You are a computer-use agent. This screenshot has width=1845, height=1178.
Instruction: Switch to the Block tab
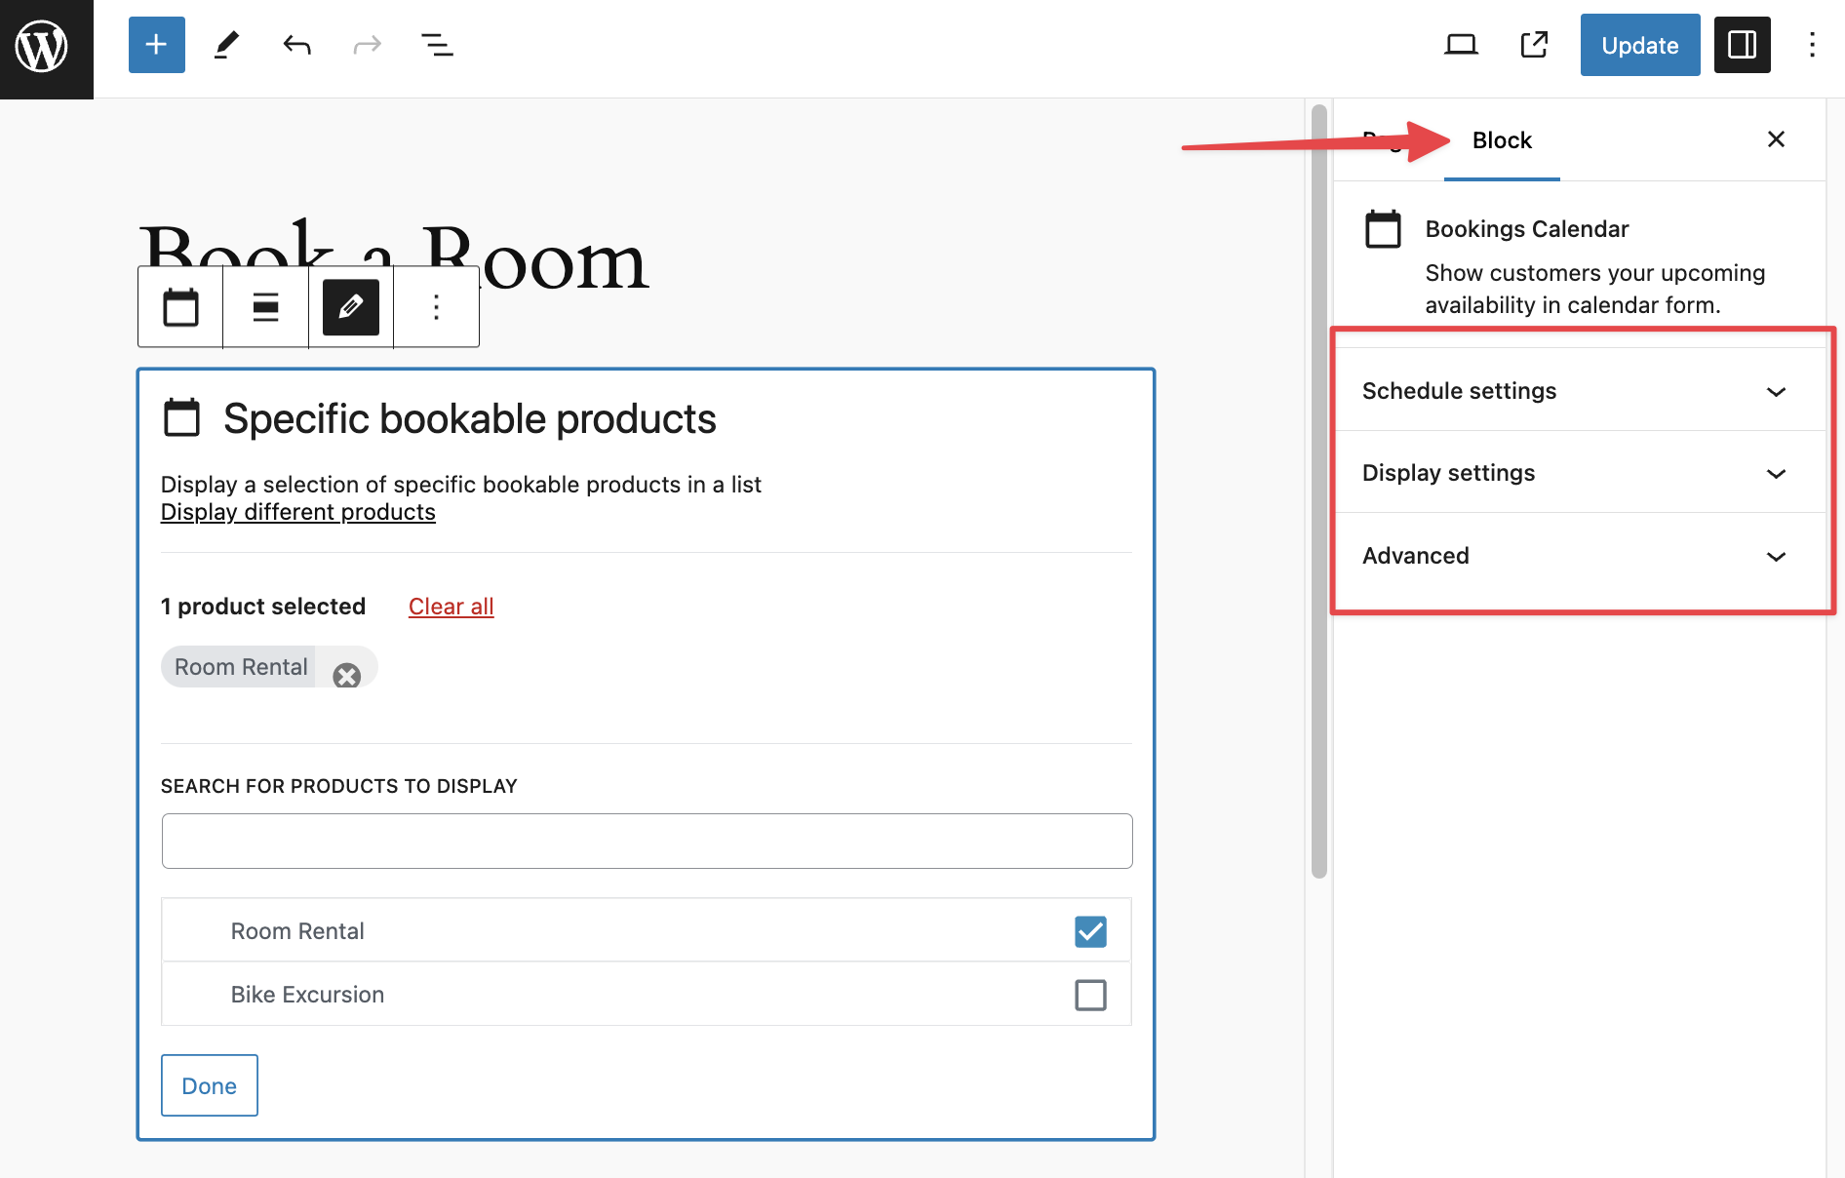coord(1501,140)
